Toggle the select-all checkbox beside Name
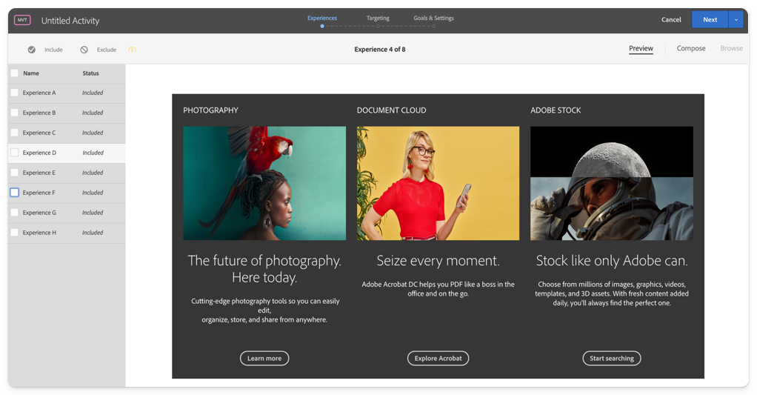The width and height of the screenshot is (757, 395). coord(14,73)
